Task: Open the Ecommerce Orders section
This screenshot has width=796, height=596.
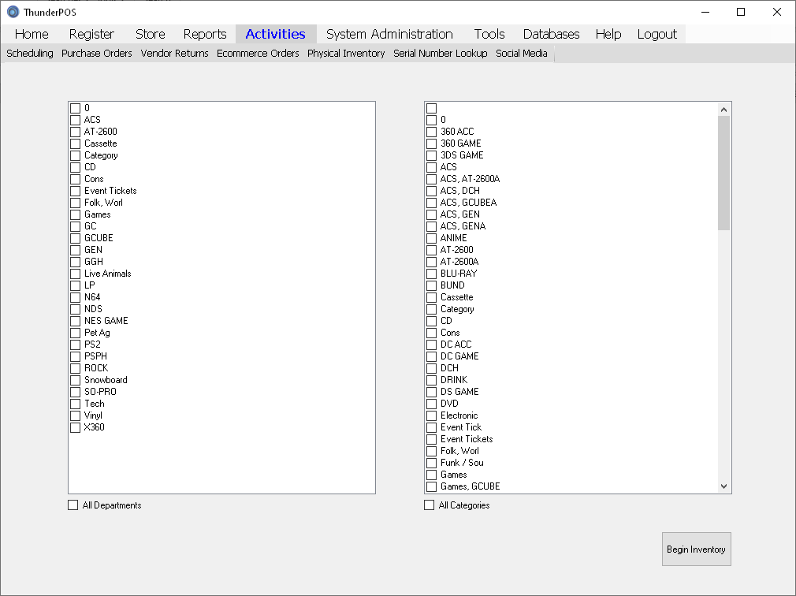Action: pos(258,54)
